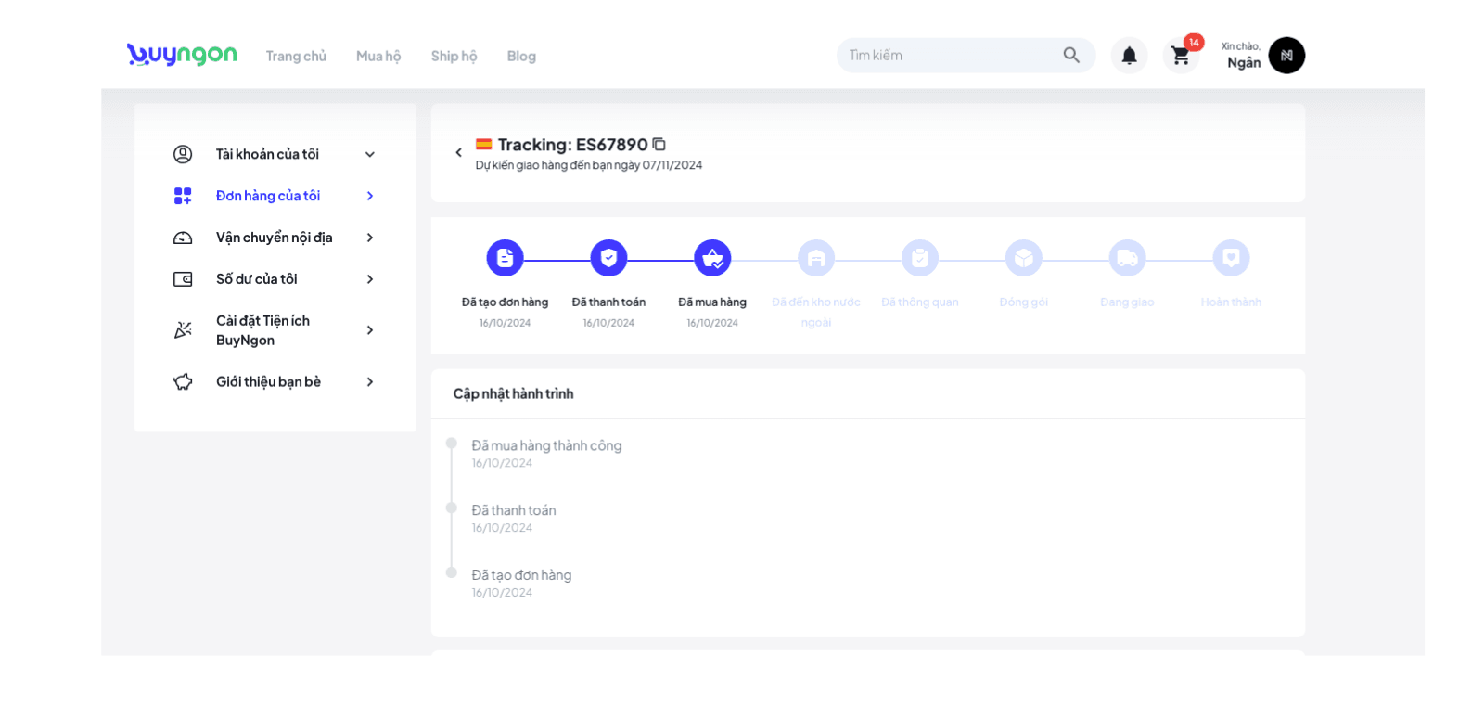Open Vận chuyển nội địa link
Screen dimensions: 1459x720
pyautogui.click(x=274, y=238)
